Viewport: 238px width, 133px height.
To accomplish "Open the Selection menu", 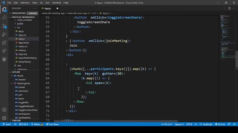I will click(x=25, y=3).
